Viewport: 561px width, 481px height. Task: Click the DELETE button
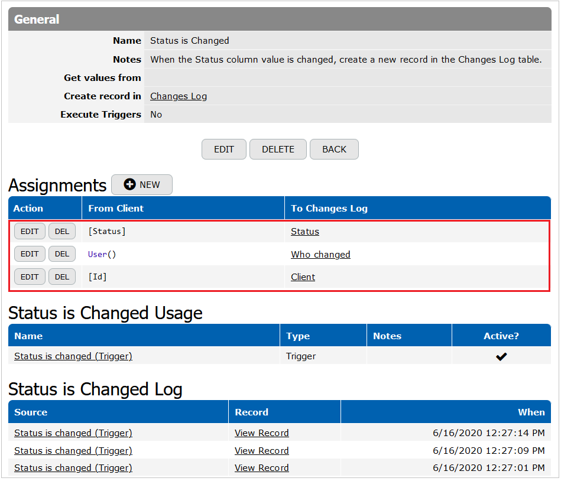pos(278,149)
